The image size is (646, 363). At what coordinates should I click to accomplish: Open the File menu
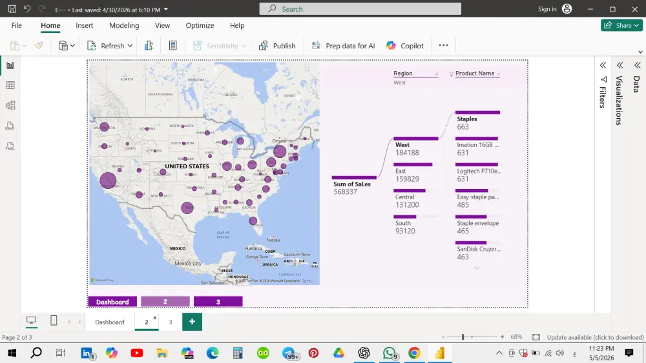point(17,26)
